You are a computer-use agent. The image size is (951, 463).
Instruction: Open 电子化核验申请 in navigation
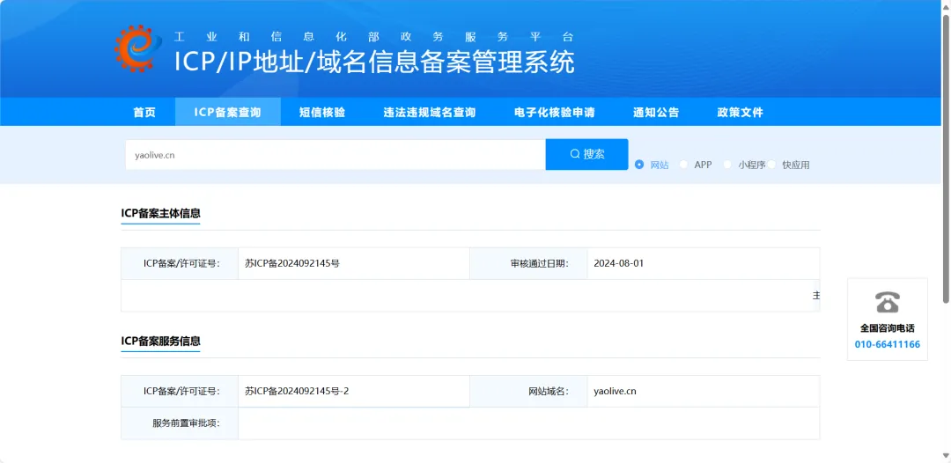[x=555, y=112]
